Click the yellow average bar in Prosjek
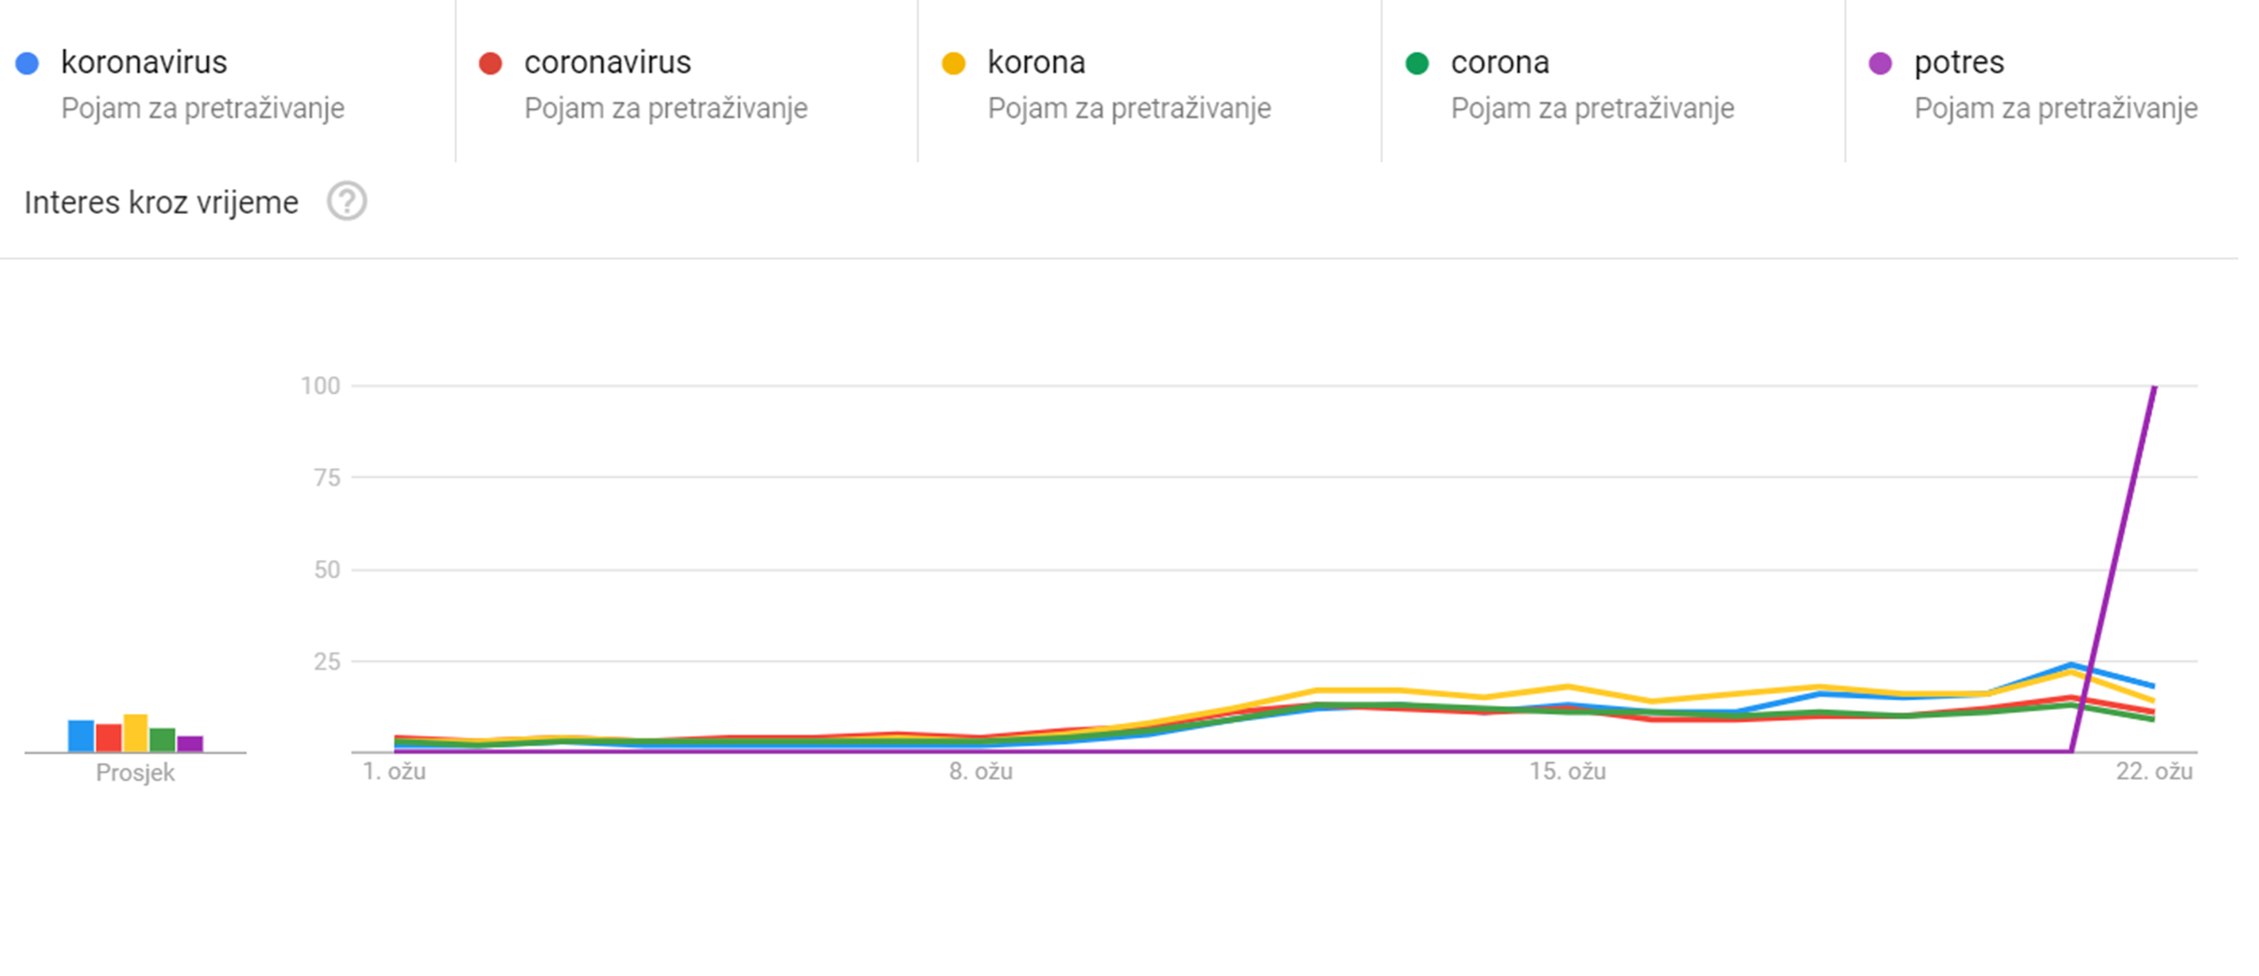Screen dimensions: 2259x976 [x=135, y=733]
